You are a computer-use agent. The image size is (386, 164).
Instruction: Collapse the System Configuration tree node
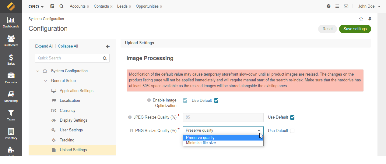coord(38,71)
